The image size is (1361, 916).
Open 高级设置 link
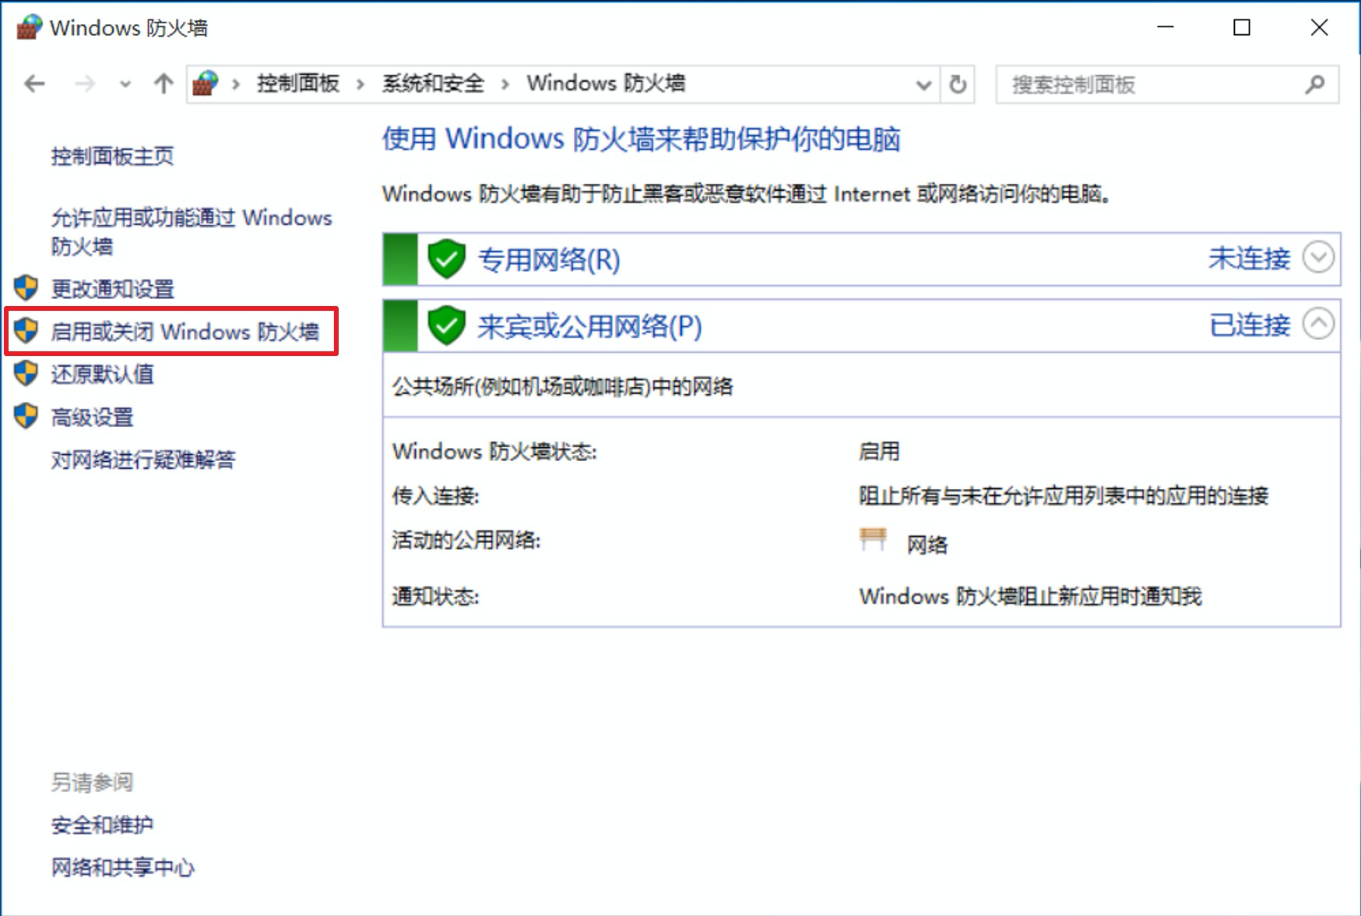93,417
